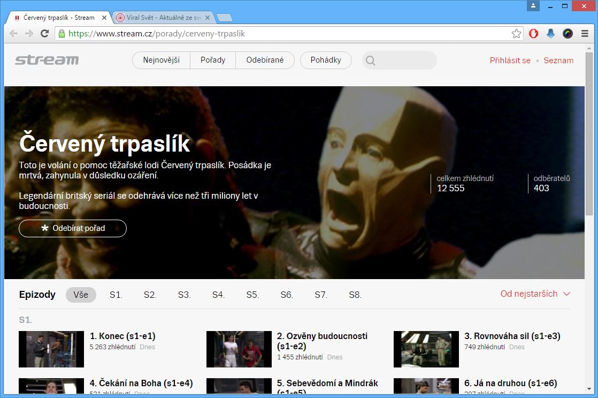Filter episodes by season S5.
Viewport: 598px width, 398px height.
coord(252,295)
